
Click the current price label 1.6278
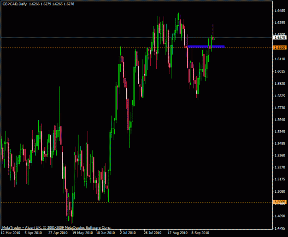coord(280,37)
